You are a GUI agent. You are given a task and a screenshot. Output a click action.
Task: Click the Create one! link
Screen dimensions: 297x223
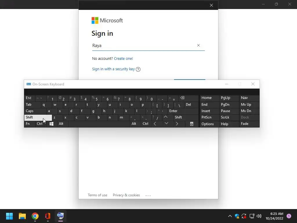pyautogui.click(x=123, y=59)
